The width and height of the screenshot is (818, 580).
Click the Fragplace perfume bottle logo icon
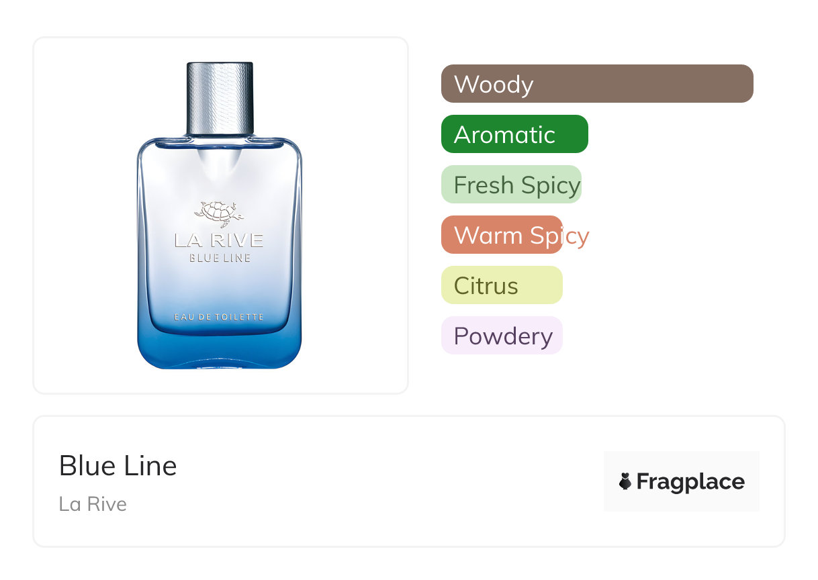point(625,481)
